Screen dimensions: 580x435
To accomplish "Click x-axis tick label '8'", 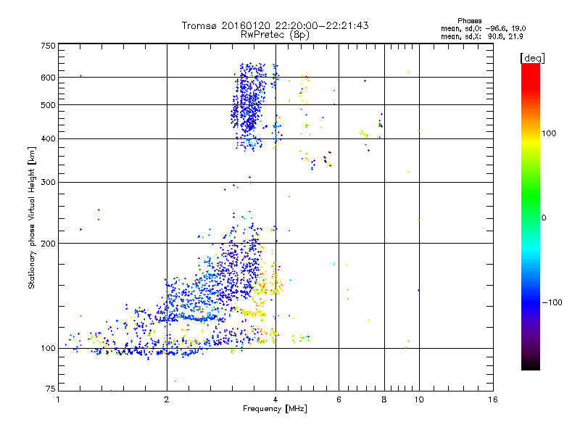I will 384,399.
